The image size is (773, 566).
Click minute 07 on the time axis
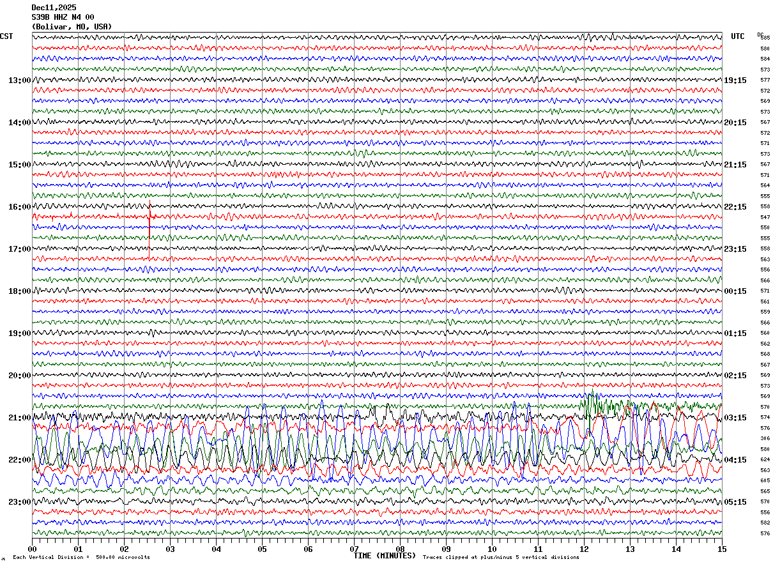pyautogui.click(x=354, y=549)
